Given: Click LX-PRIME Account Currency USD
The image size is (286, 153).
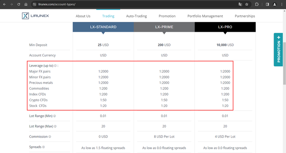Looking at the screenshot, I should 164,55.
